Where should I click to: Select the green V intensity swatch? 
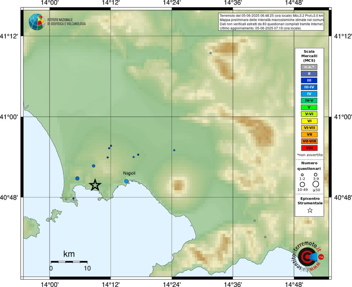309,107
